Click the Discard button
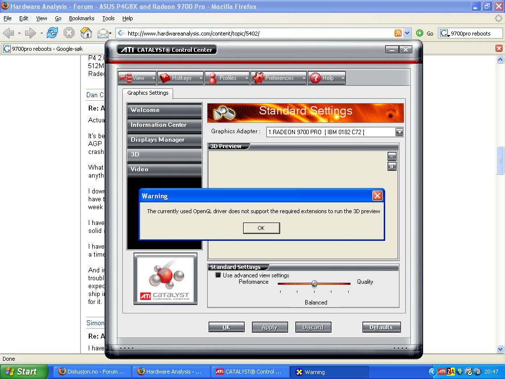505x379 pixels. 313,327
